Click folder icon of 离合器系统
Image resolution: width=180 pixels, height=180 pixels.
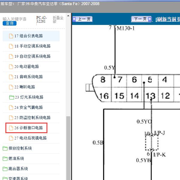5,169
